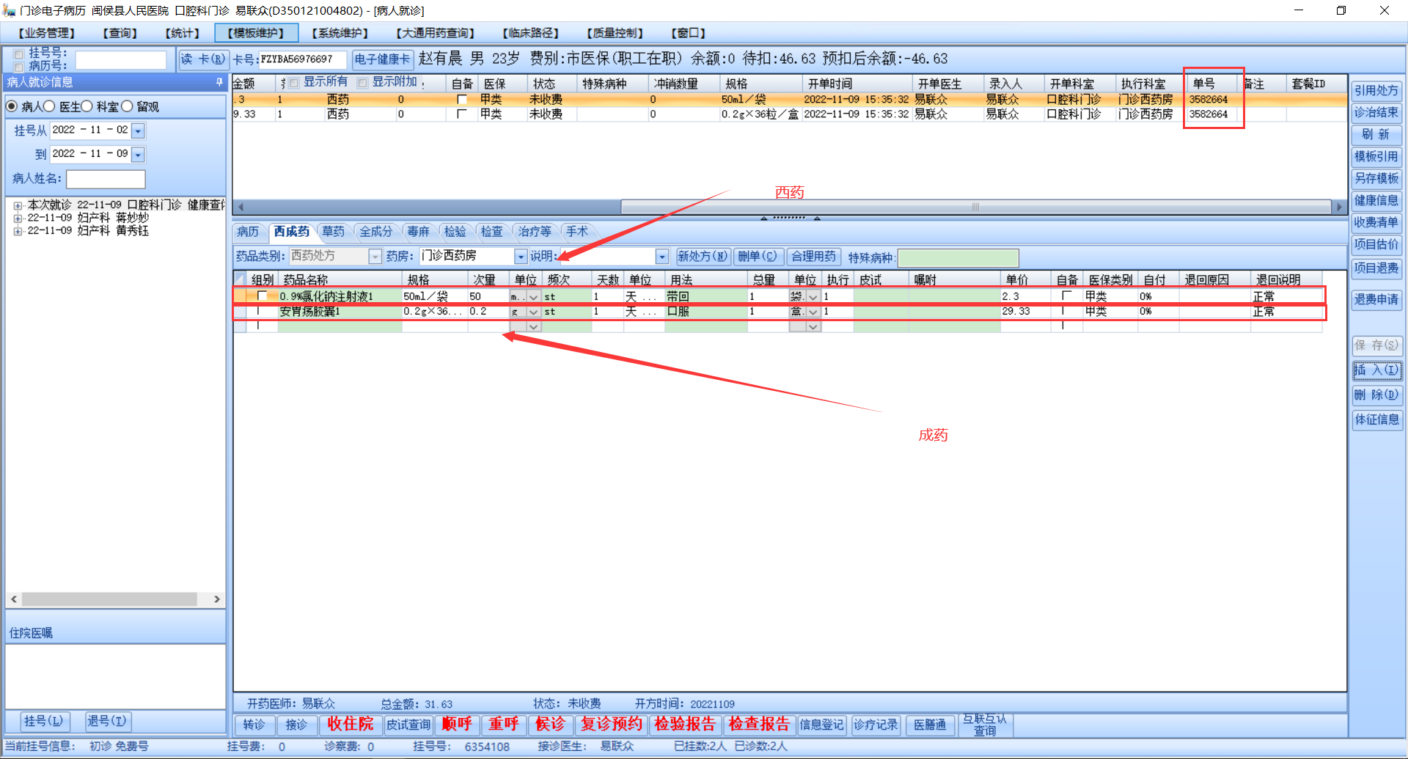The width and height of the screenshot is (1408, 759).
Task: Toggle the 病历号 checkbox
Action: pyautogui.click(x=19, y=66)
